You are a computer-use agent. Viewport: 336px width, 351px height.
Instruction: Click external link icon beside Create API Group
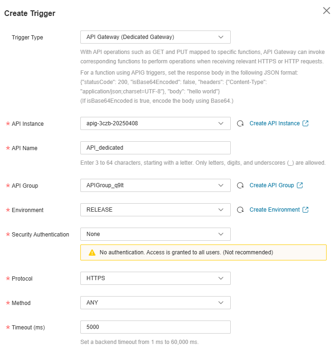pyautogui.click(x=300, y=185)
